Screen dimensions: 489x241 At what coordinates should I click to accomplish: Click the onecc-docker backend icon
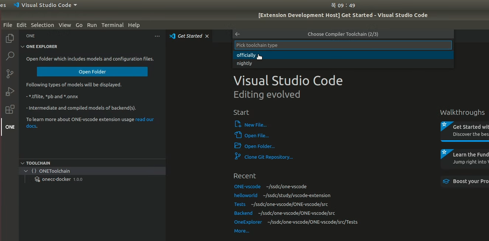[37, 179]
